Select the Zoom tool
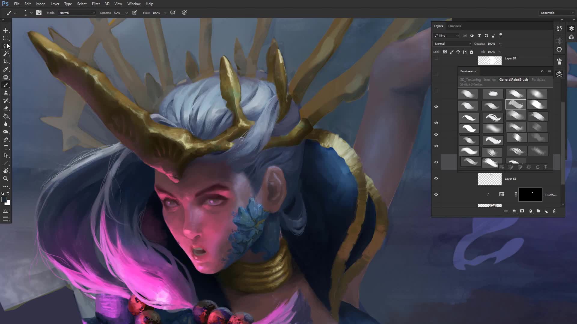The height and width of the screenshot is (324, 577). coord(6,178)
